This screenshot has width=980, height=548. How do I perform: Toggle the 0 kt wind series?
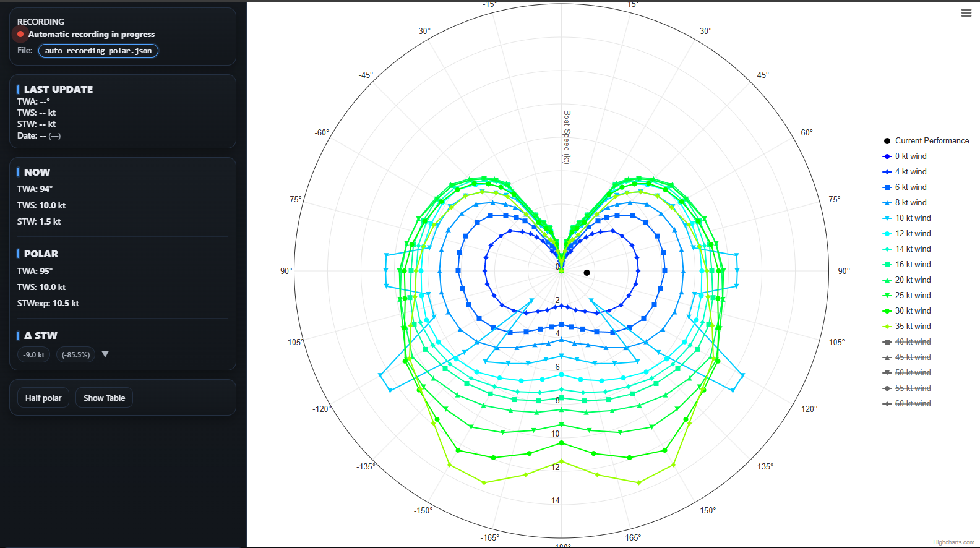(905, 156)
